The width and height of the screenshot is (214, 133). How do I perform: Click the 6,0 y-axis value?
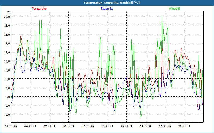[x=8, y=79]
